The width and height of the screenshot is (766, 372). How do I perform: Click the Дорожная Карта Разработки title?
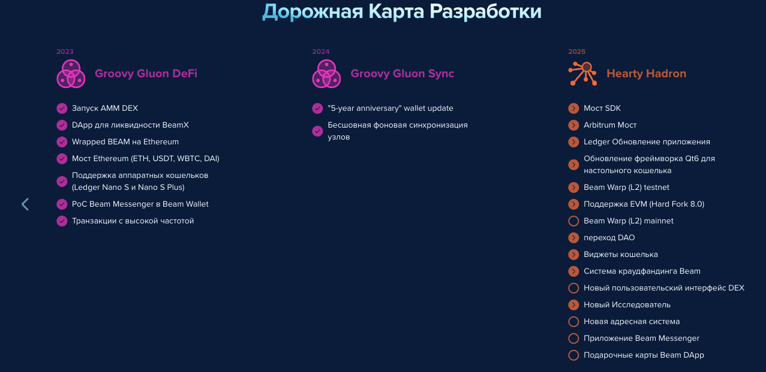pyautogui.click(x=402, y=11)
